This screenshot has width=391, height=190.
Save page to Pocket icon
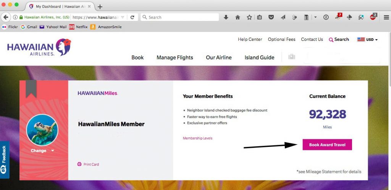[x=271, y=17]
